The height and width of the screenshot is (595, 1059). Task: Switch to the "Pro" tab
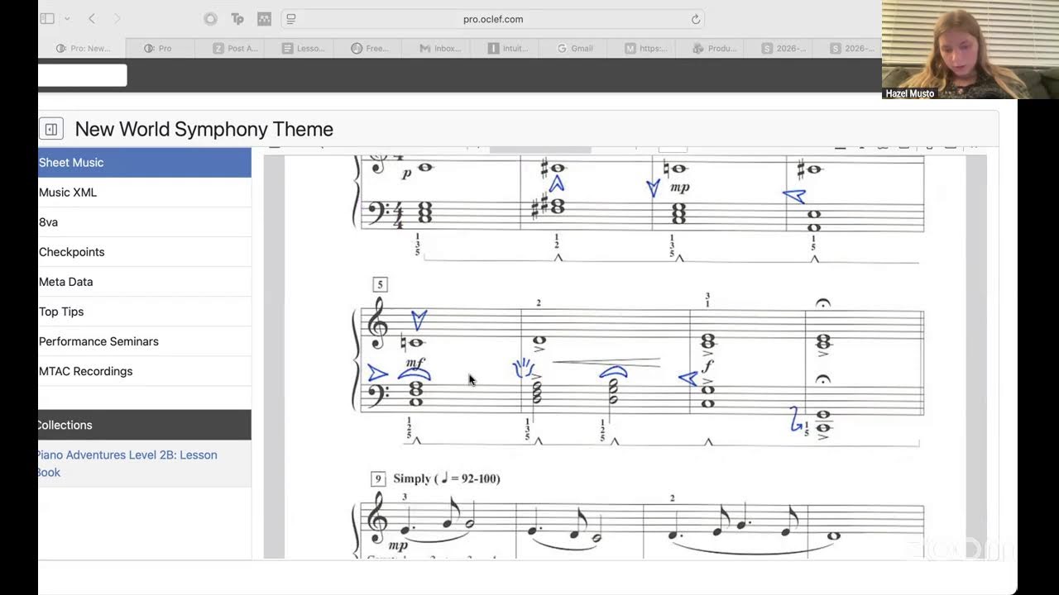[x=158, y=48]
